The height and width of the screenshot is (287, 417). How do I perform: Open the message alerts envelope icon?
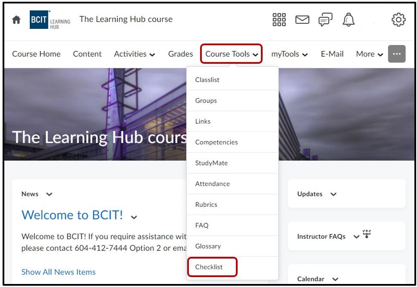[x=302, y=20]
